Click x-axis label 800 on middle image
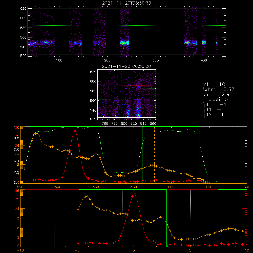Viewport: 253px width, 253px height. 124,124
